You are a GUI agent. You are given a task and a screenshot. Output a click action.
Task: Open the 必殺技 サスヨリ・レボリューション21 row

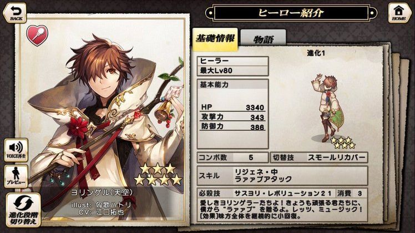click(282, 193)
